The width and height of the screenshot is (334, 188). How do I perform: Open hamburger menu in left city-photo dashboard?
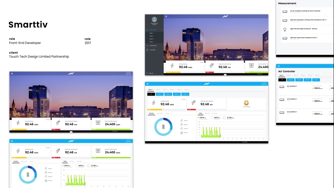pos(12,74)
